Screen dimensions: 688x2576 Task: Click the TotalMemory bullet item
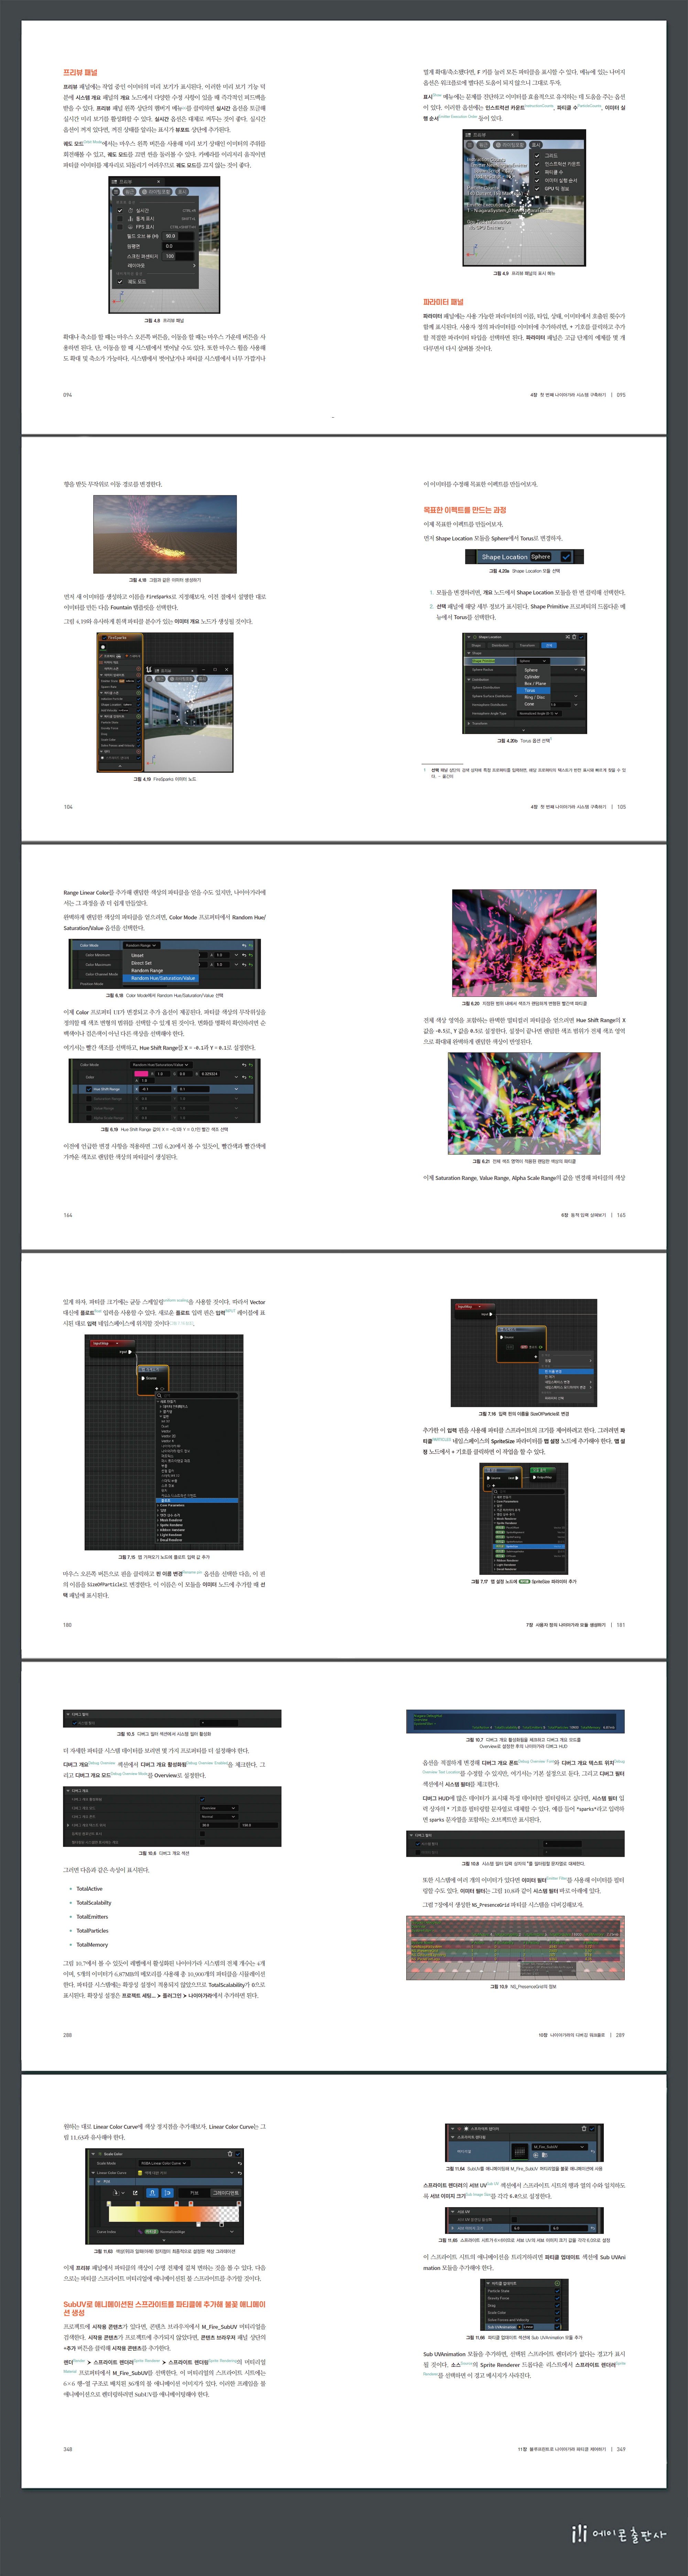coord(92,1945)
